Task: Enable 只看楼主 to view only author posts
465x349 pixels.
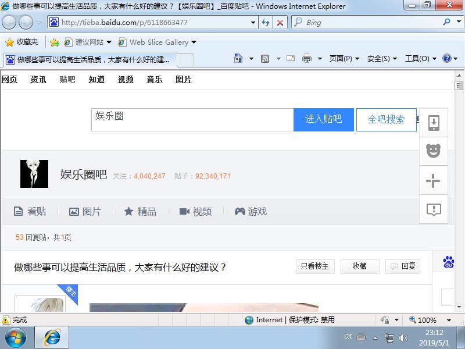Action: pos(315,266)
